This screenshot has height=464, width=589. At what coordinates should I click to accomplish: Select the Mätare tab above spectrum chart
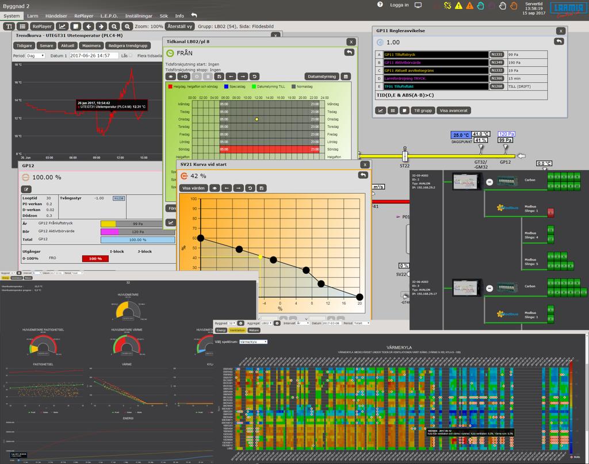tap(254, 331)
